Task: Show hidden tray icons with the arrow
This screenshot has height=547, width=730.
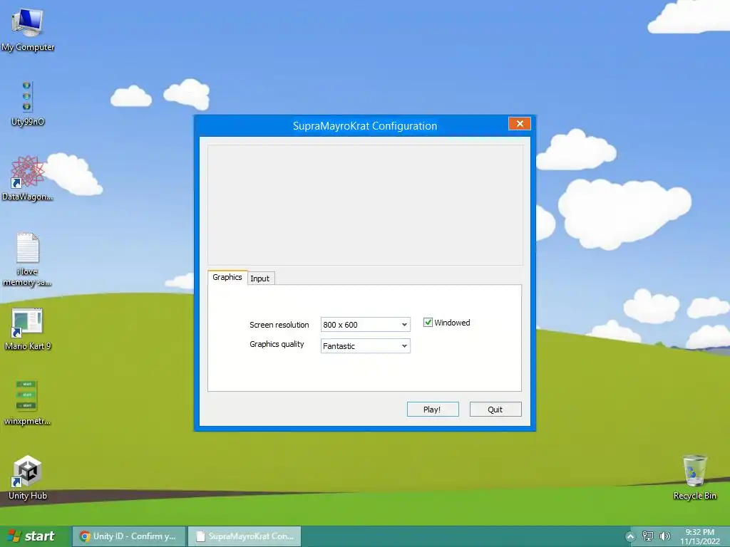Action: coord(630,536)
